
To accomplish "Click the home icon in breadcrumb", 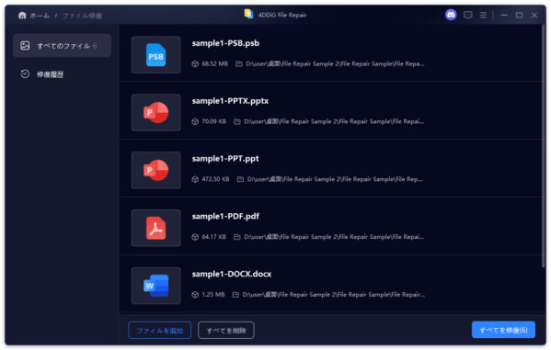I will [22, 15].
